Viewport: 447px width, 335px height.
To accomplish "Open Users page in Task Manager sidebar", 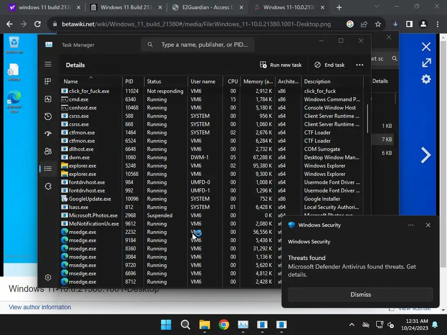I will 48,151.
